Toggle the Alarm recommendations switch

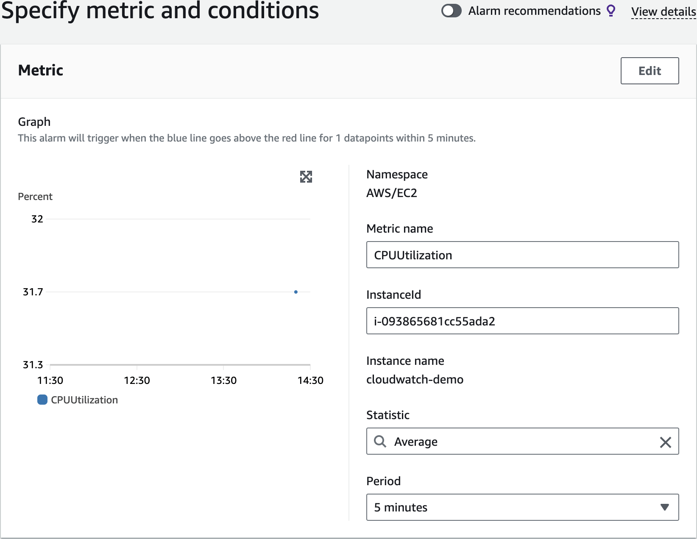pos(451,11)
